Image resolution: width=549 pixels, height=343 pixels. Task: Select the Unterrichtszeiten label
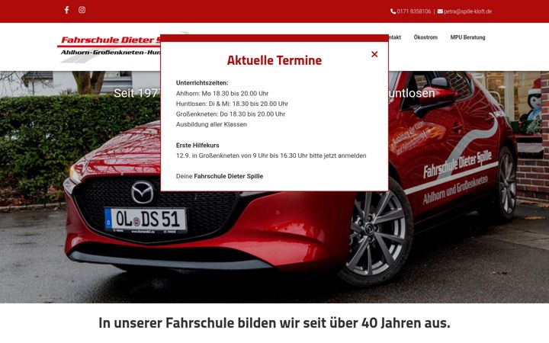[x=202, y=83]
